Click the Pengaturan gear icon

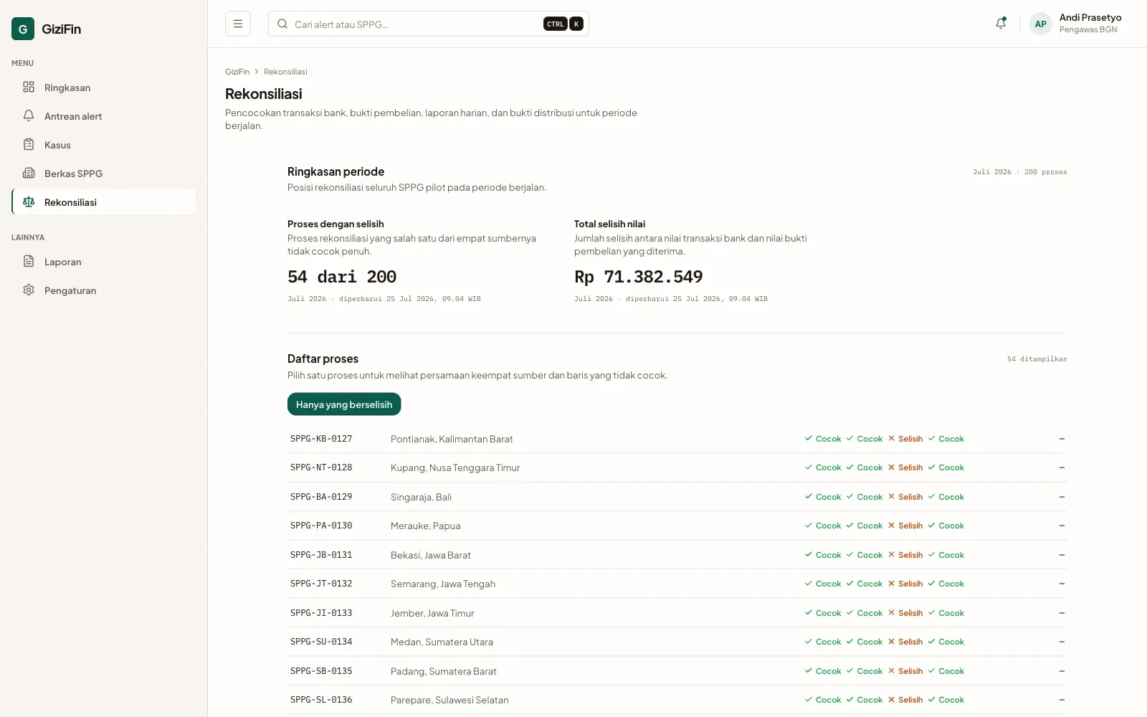pyautogui.click(x=29, y=290)
